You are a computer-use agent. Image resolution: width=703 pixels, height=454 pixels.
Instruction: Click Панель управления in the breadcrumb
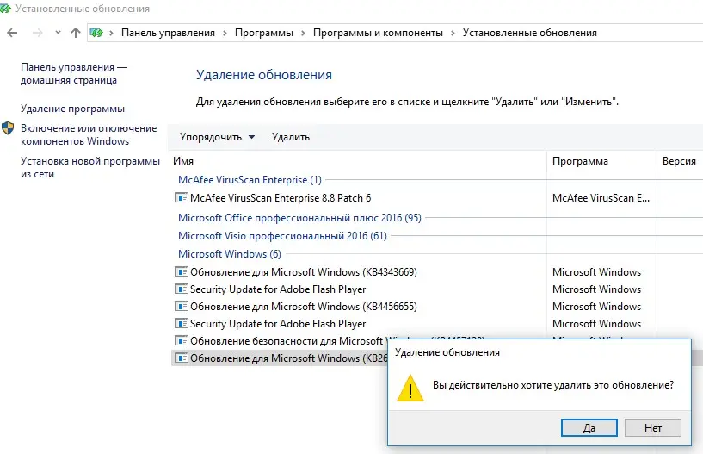pos(168,33)
